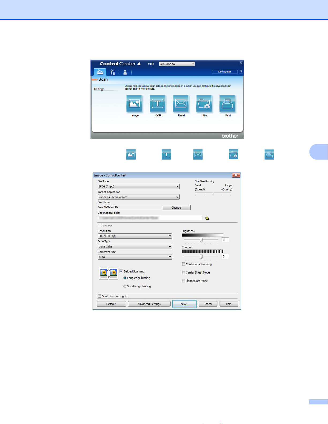Click the Image scan button in ControlCenter4
This screenshot has height=424, width=328.
(x=134, y=104)
